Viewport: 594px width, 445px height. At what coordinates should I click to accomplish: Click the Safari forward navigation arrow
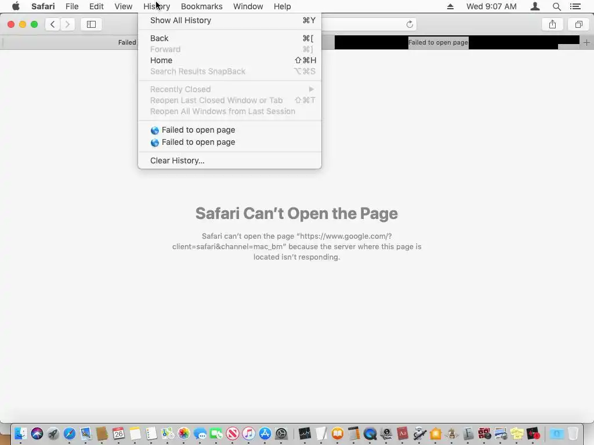[x=67, y=24]
